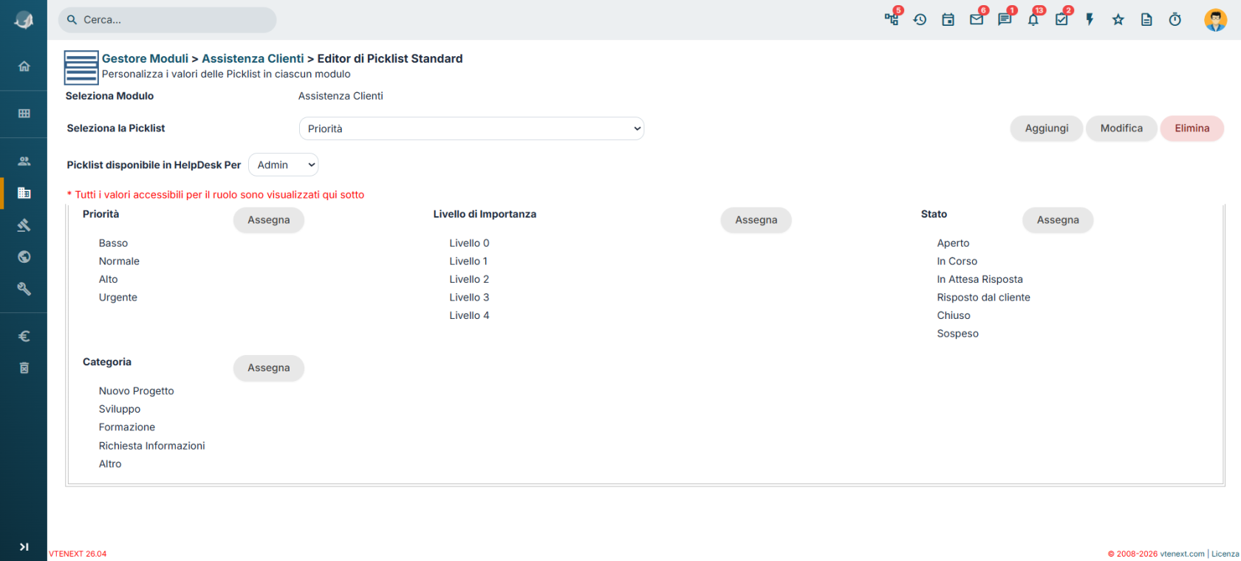Click the Livello 3 value

[469, 297]
